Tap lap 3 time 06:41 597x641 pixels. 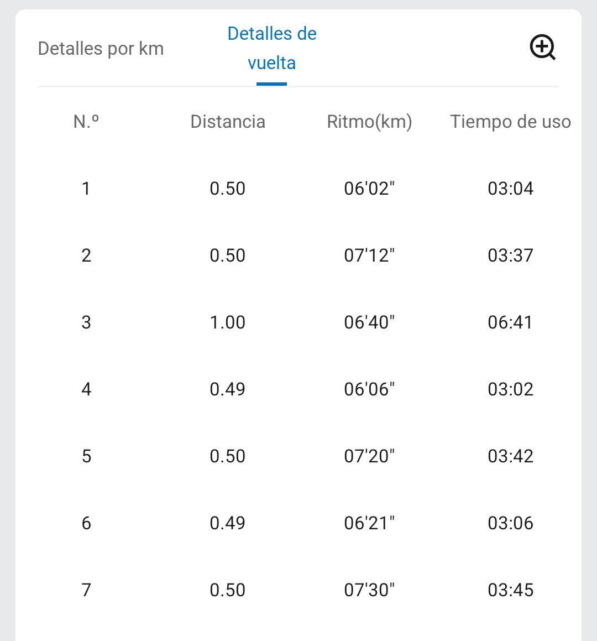[x=510, y=322]
